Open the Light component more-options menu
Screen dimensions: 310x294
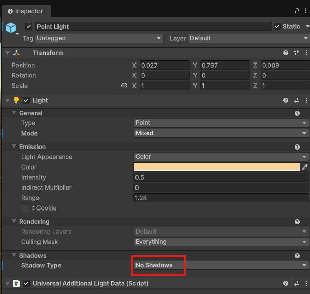coord(305,100)
